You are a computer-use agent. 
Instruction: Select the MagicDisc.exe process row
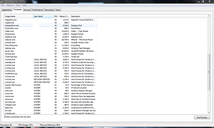point(50,20)
